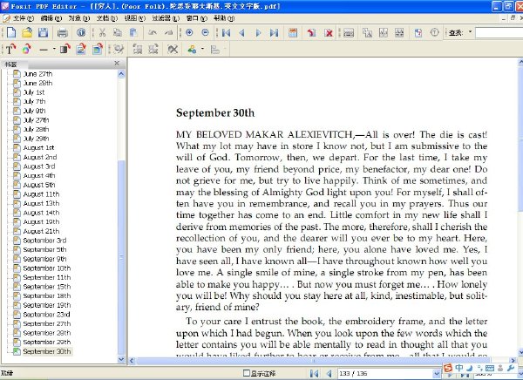
Task: Close the bookmarks panel
Action: (117, 63)
